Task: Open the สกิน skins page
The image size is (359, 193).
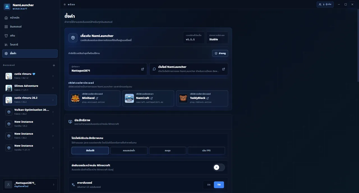Action: click(30, 36)
